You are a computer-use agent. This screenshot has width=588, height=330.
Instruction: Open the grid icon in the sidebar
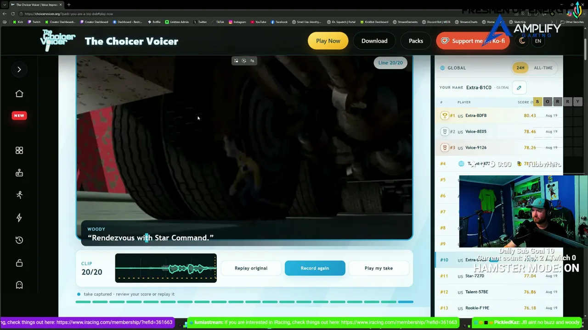point(19,150)
